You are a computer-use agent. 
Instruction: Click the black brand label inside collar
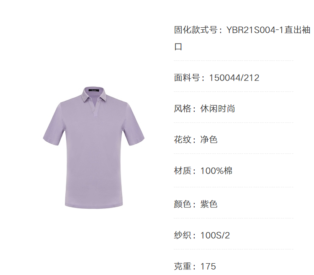94,91
